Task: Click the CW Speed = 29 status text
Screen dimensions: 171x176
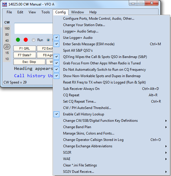Action: (x=15, y=82)
